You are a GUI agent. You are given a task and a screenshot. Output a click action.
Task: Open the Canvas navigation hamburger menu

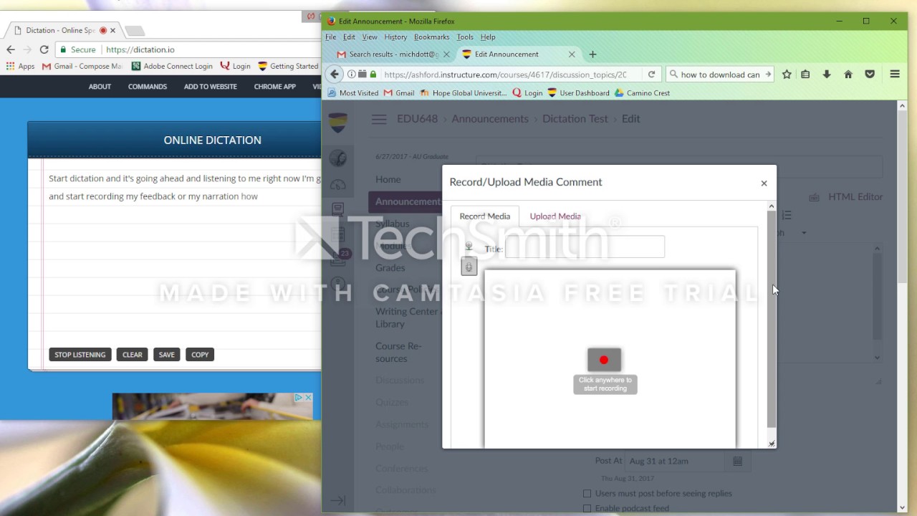379,119
